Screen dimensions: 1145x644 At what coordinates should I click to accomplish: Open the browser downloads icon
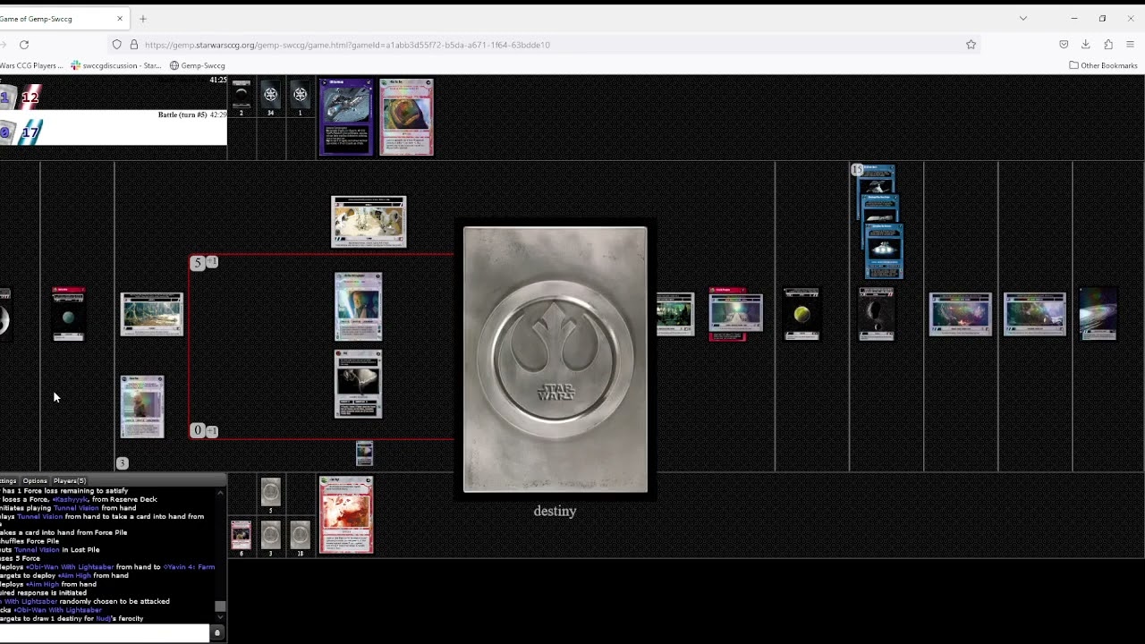pos(1085,45)
